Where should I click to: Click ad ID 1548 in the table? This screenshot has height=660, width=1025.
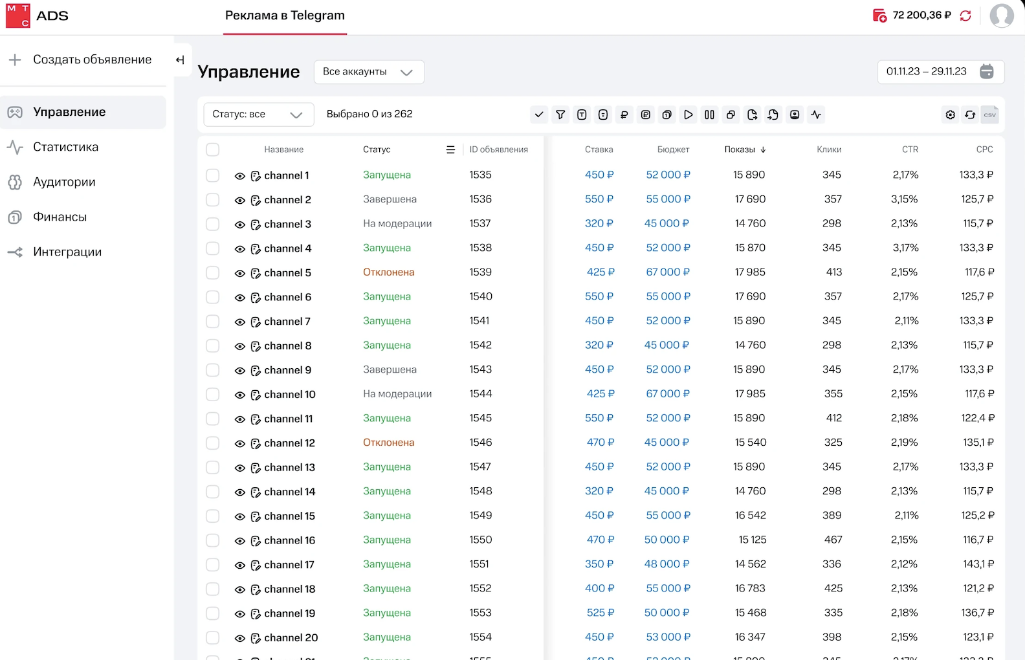(481, 491)
